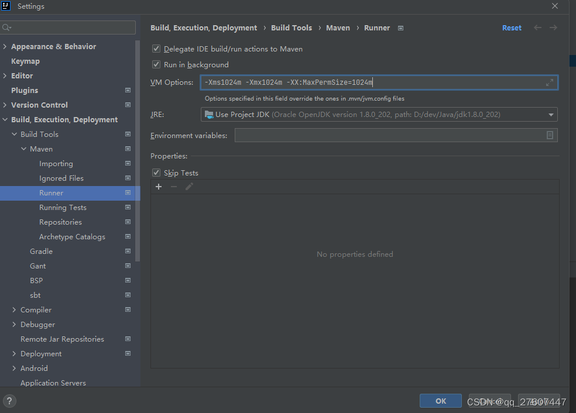Select Keymap in settings tree
576x413 pixels.
[25, 61]
